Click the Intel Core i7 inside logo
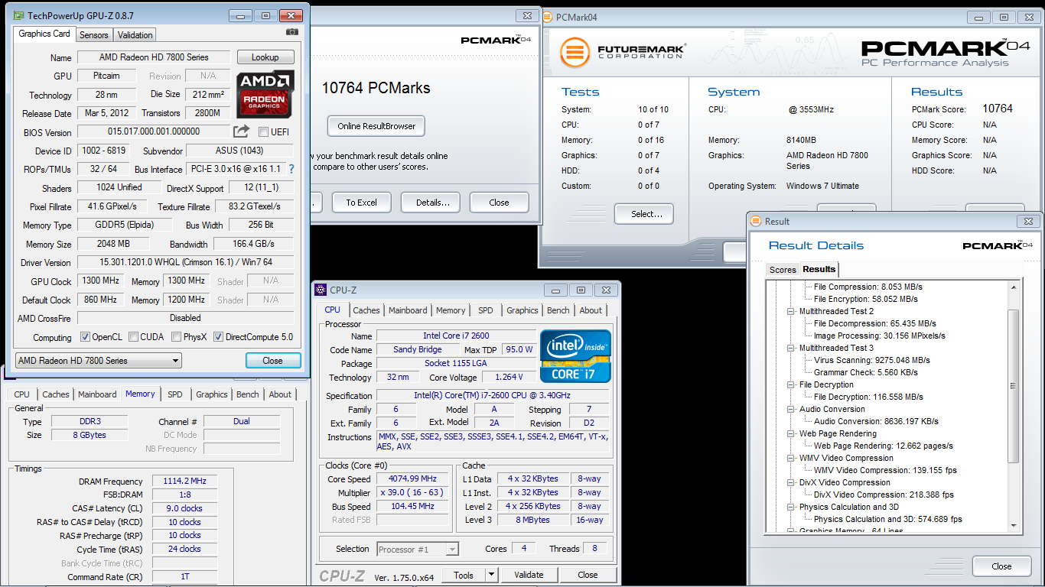This screenshot has height=587, width=1045. point(575,356)
